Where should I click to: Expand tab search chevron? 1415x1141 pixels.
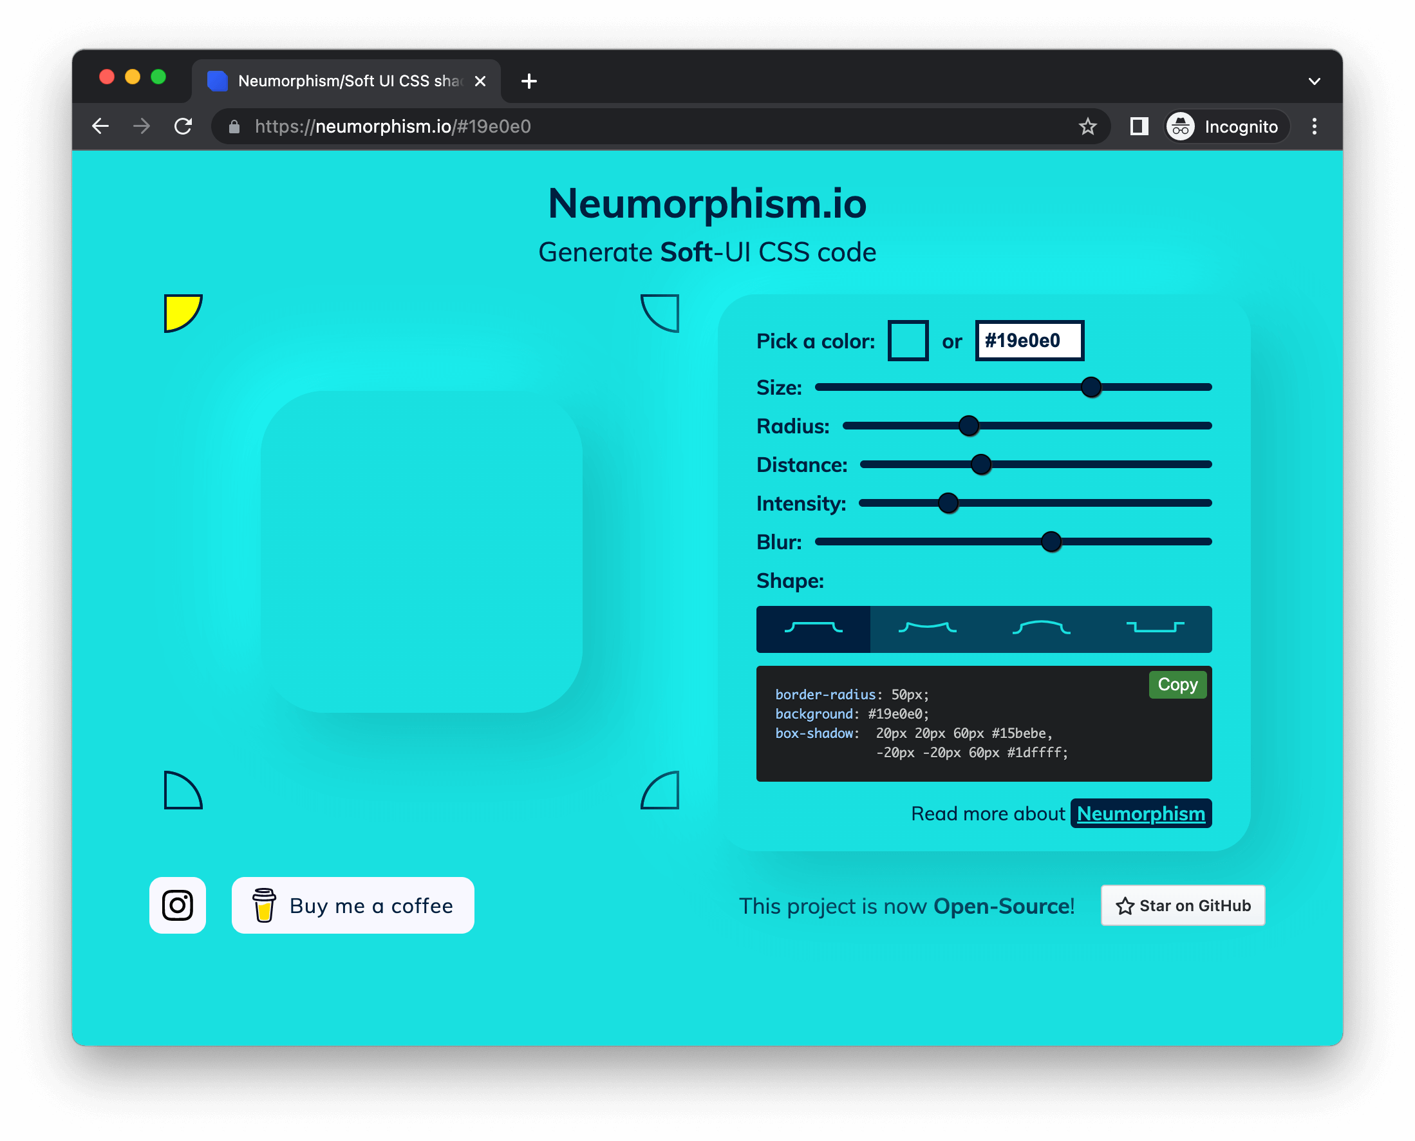[1314, 82]
